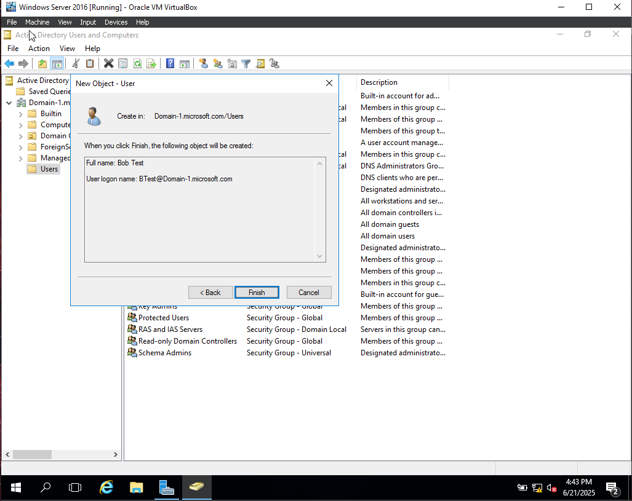The width and height of the screenshot is (632, 501).
Task: Click the 'All domain users' description
Action: click(x=387, y=236)
